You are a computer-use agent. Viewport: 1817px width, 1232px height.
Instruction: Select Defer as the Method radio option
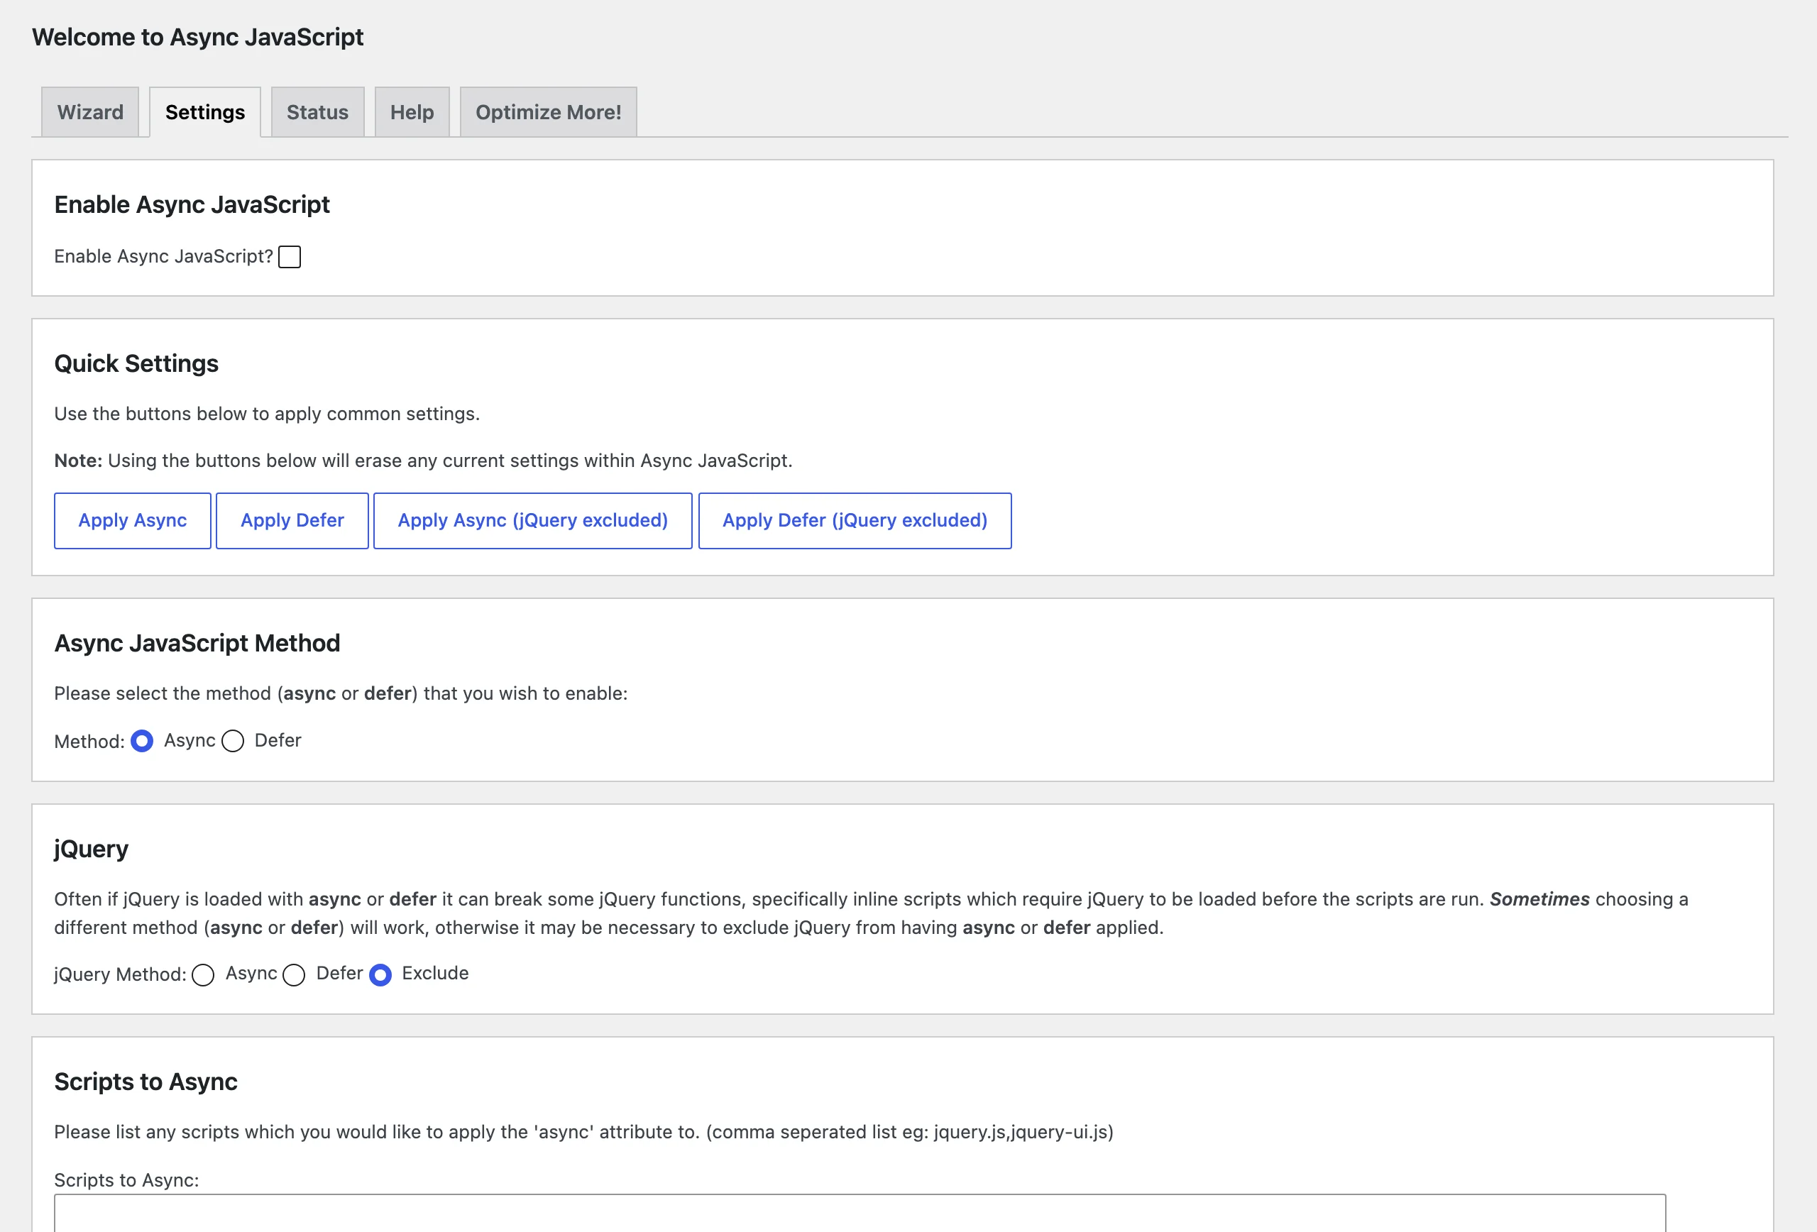click(x=233, y=740)
